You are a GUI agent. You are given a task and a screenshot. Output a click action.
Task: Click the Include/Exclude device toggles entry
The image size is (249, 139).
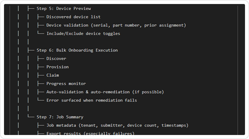tap(83, 34)
